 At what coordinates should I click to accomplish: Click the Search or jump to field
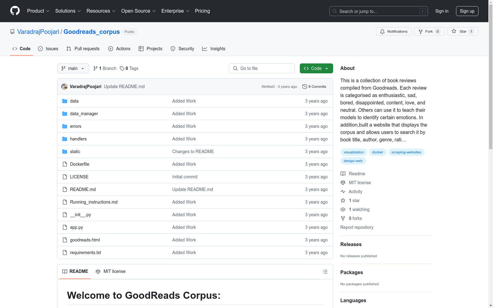[379, 11]
